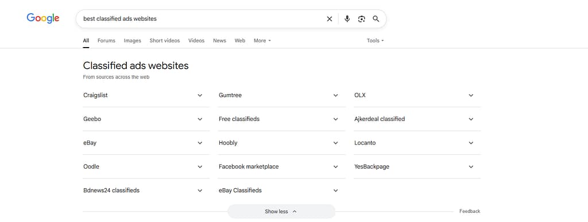Image resolution: width=588 pixels, height=222 pixels.
Task: Click the Facebook marketplace entry text
Action: coord(249,166)
